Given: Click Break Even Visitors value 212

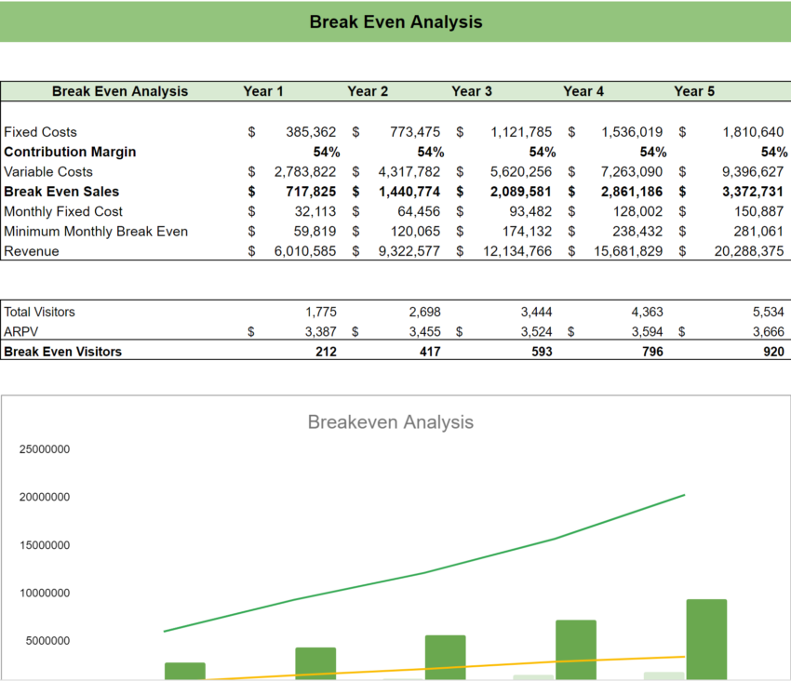Looking at the screenshot, I should [326, 352].
